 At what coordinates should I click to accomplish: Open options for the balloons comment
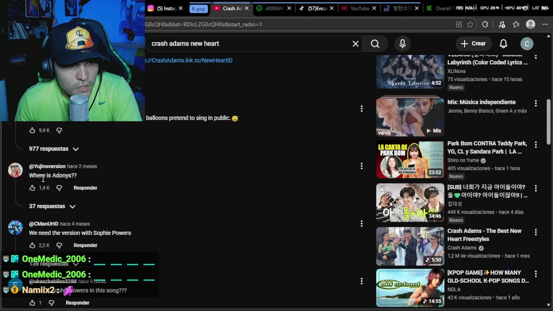pyautogui.click(x=362, y=108)
